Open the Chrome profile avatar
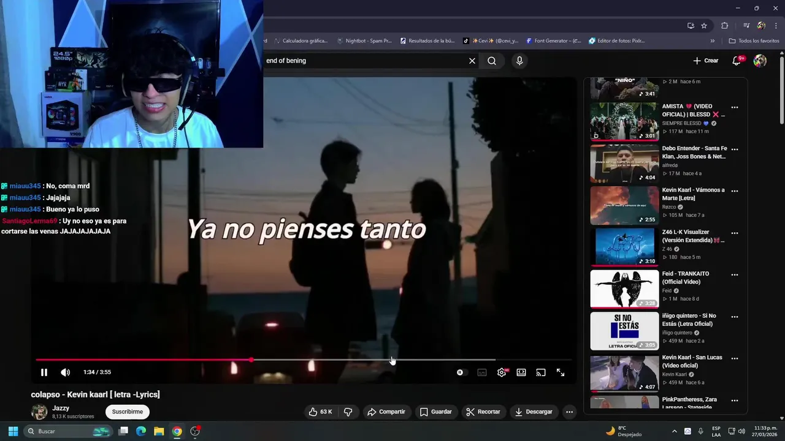The height and width of the screenshot is (441, 785). point(761,26)
